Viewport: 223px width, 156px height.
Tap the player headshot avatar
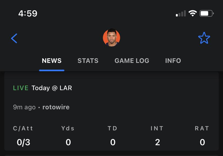pos(111,38)
